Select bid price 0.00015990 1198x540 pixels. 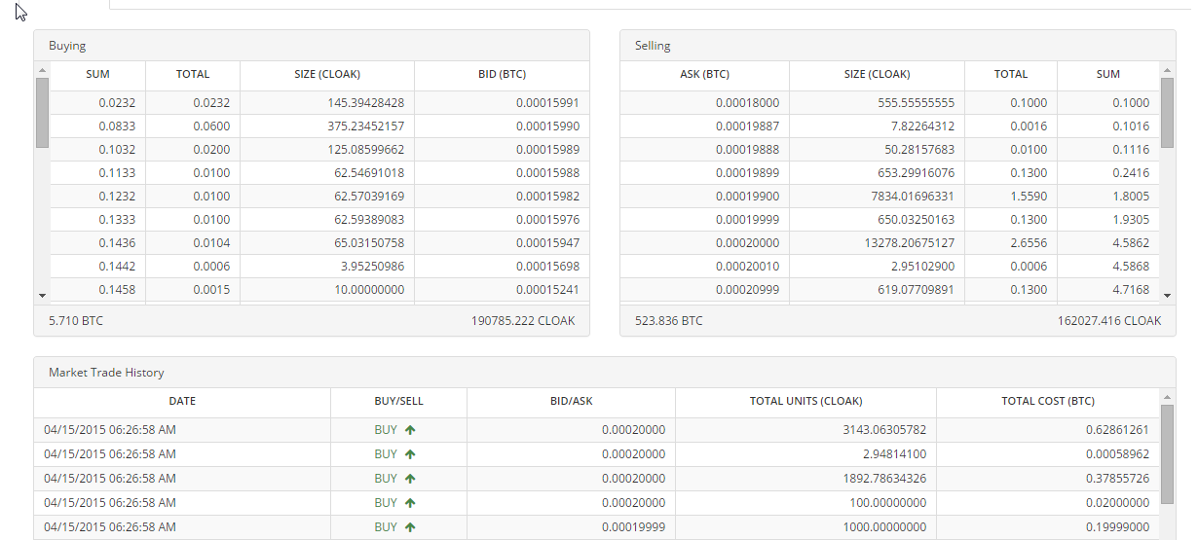(x=547, y=126)
